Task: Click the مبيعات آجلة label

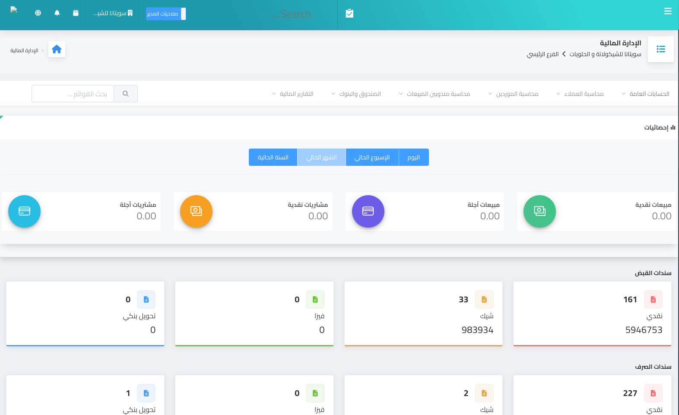Action: 483,205
